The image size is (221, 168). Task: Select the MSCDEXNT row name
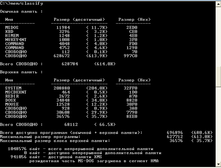click(x=16, y=92)
